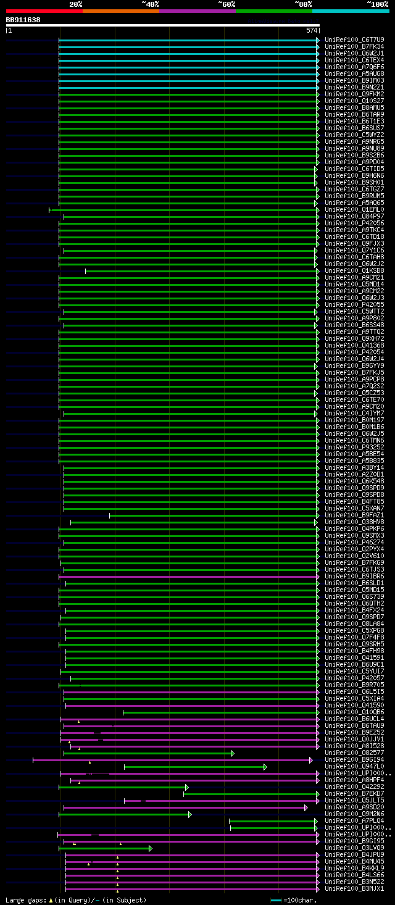The image size is (395, 905).
Task: Select the UniRef100_C6TID5 label
Action: coord(354,169)
